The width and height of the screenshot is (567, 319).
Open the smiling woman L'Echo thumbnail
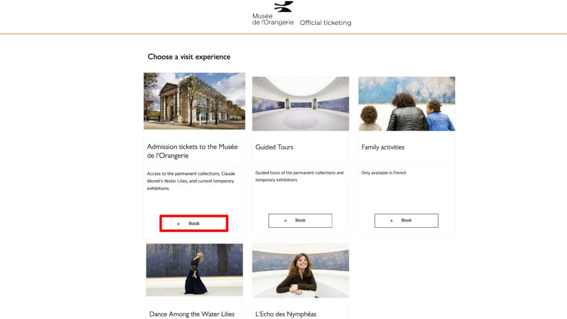[301, 270]
